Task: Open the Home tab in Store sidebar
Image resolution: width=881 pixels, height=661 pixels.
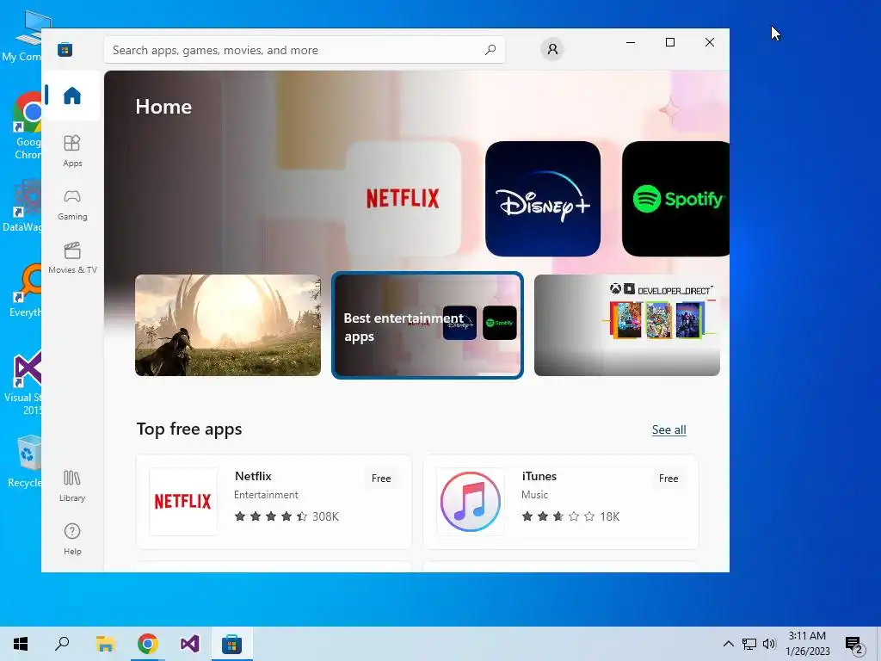Action: pyautogui.click(x=72, y=96)
